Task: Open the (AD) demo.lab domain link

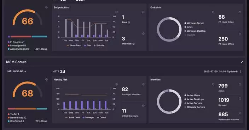Action: pos(17,71)
